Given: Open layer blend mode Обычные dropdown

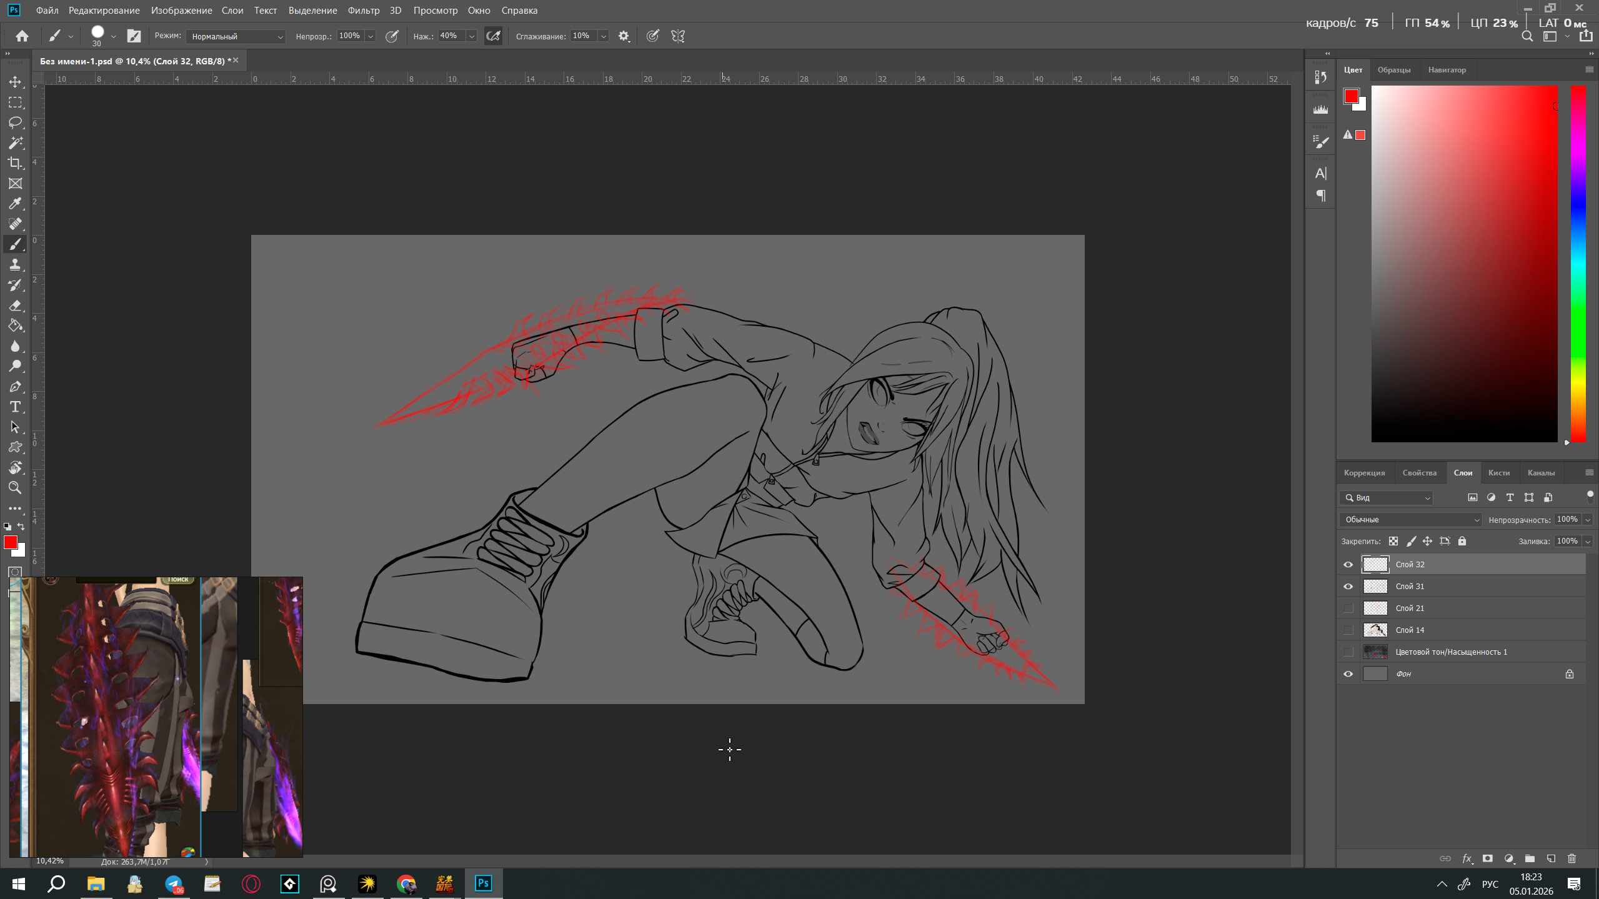Looking at the screenshot, I should pyautogui.click(x=1410, y=520).
